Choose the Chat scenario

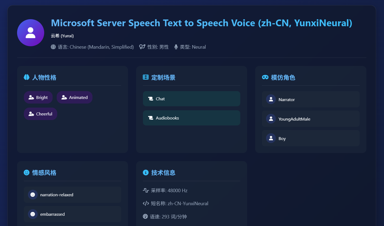(191, 99)
